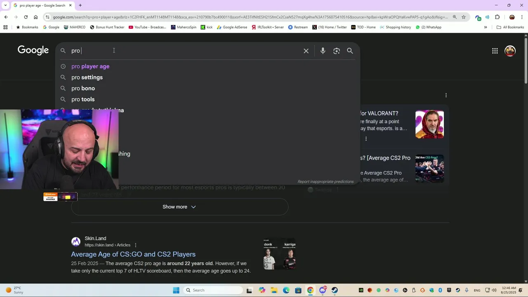Image resolution: width=528 pixels, height=297 pixels.
Task: Bookmark this page with the star icon
Action: (x=464, y=17)
